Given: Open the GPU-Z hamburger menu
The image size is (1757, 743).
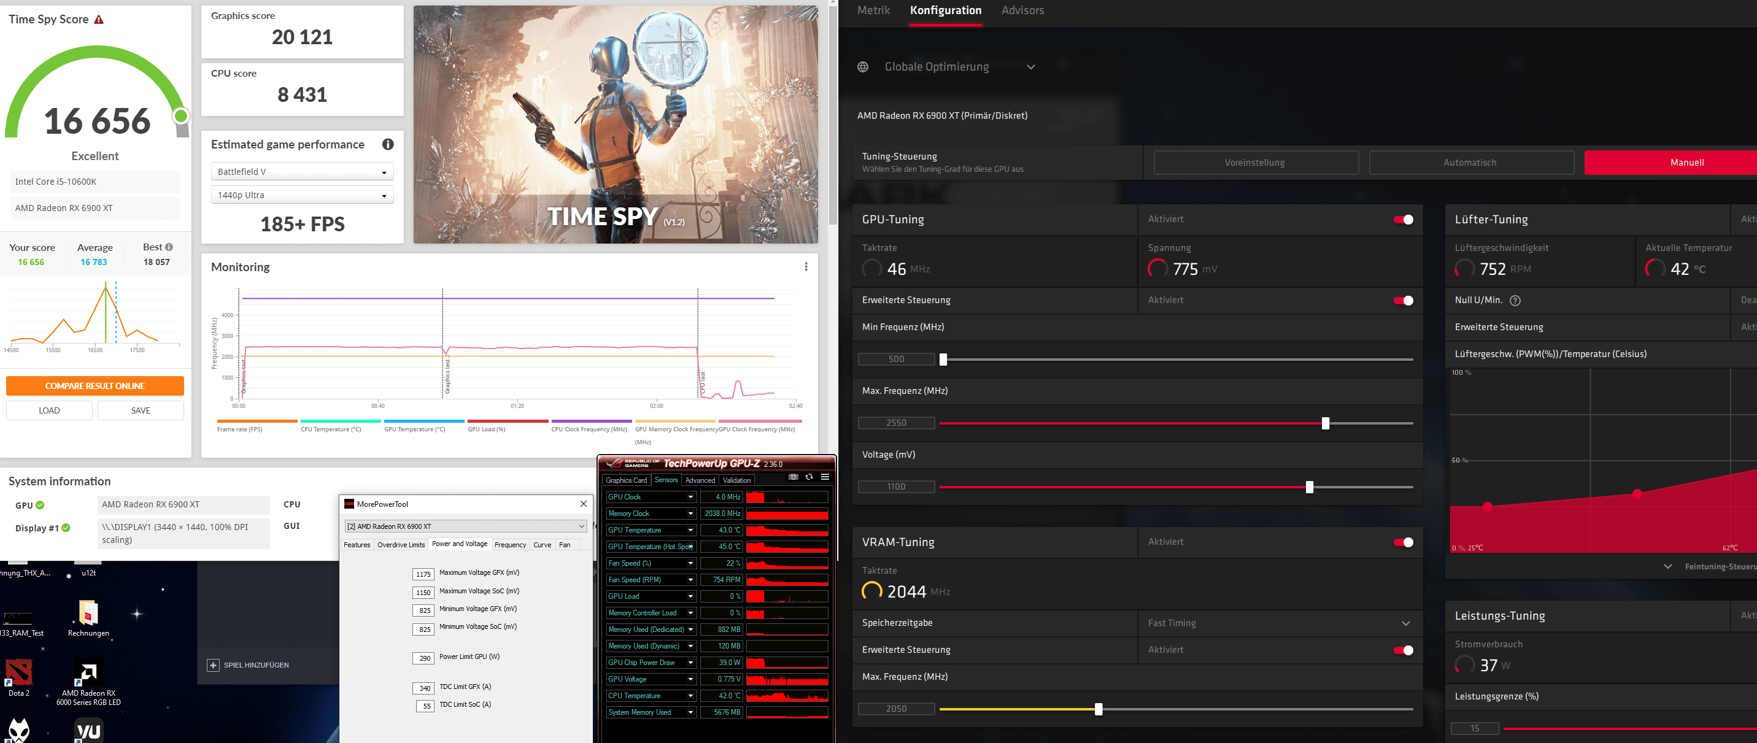Looking at the screenshot, I should [x=825, y=477].
